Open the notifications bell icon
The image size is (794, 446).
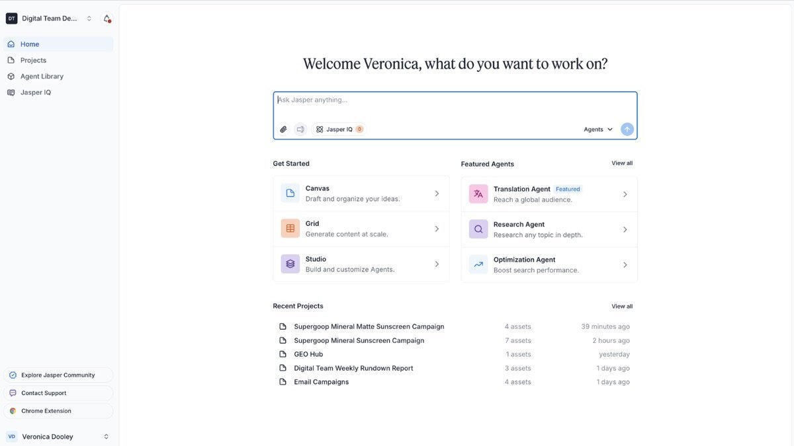click(x=107, y=19)
